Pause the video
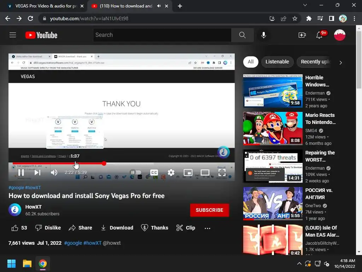Viewport: 362px width, 272px height. (21, 172)
